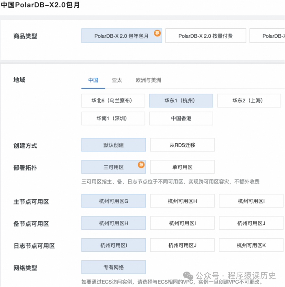Click the 部署拓扑 label
This screenshot has height=287, width=285.
point(25,168)
